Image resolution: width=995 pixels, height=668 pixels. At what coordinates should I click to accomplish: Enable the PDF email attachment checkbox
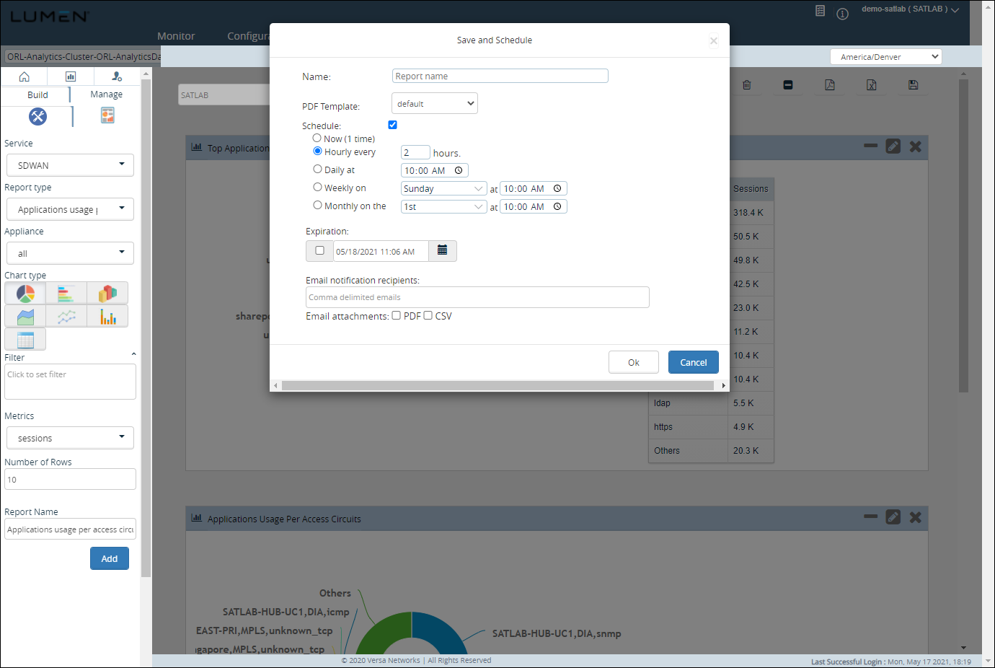[x=397, y=315]
